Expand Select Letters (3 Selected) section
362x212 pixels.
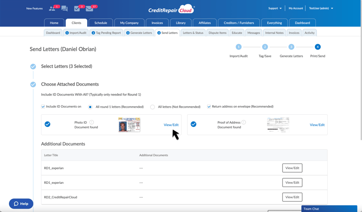coord(66,66)
